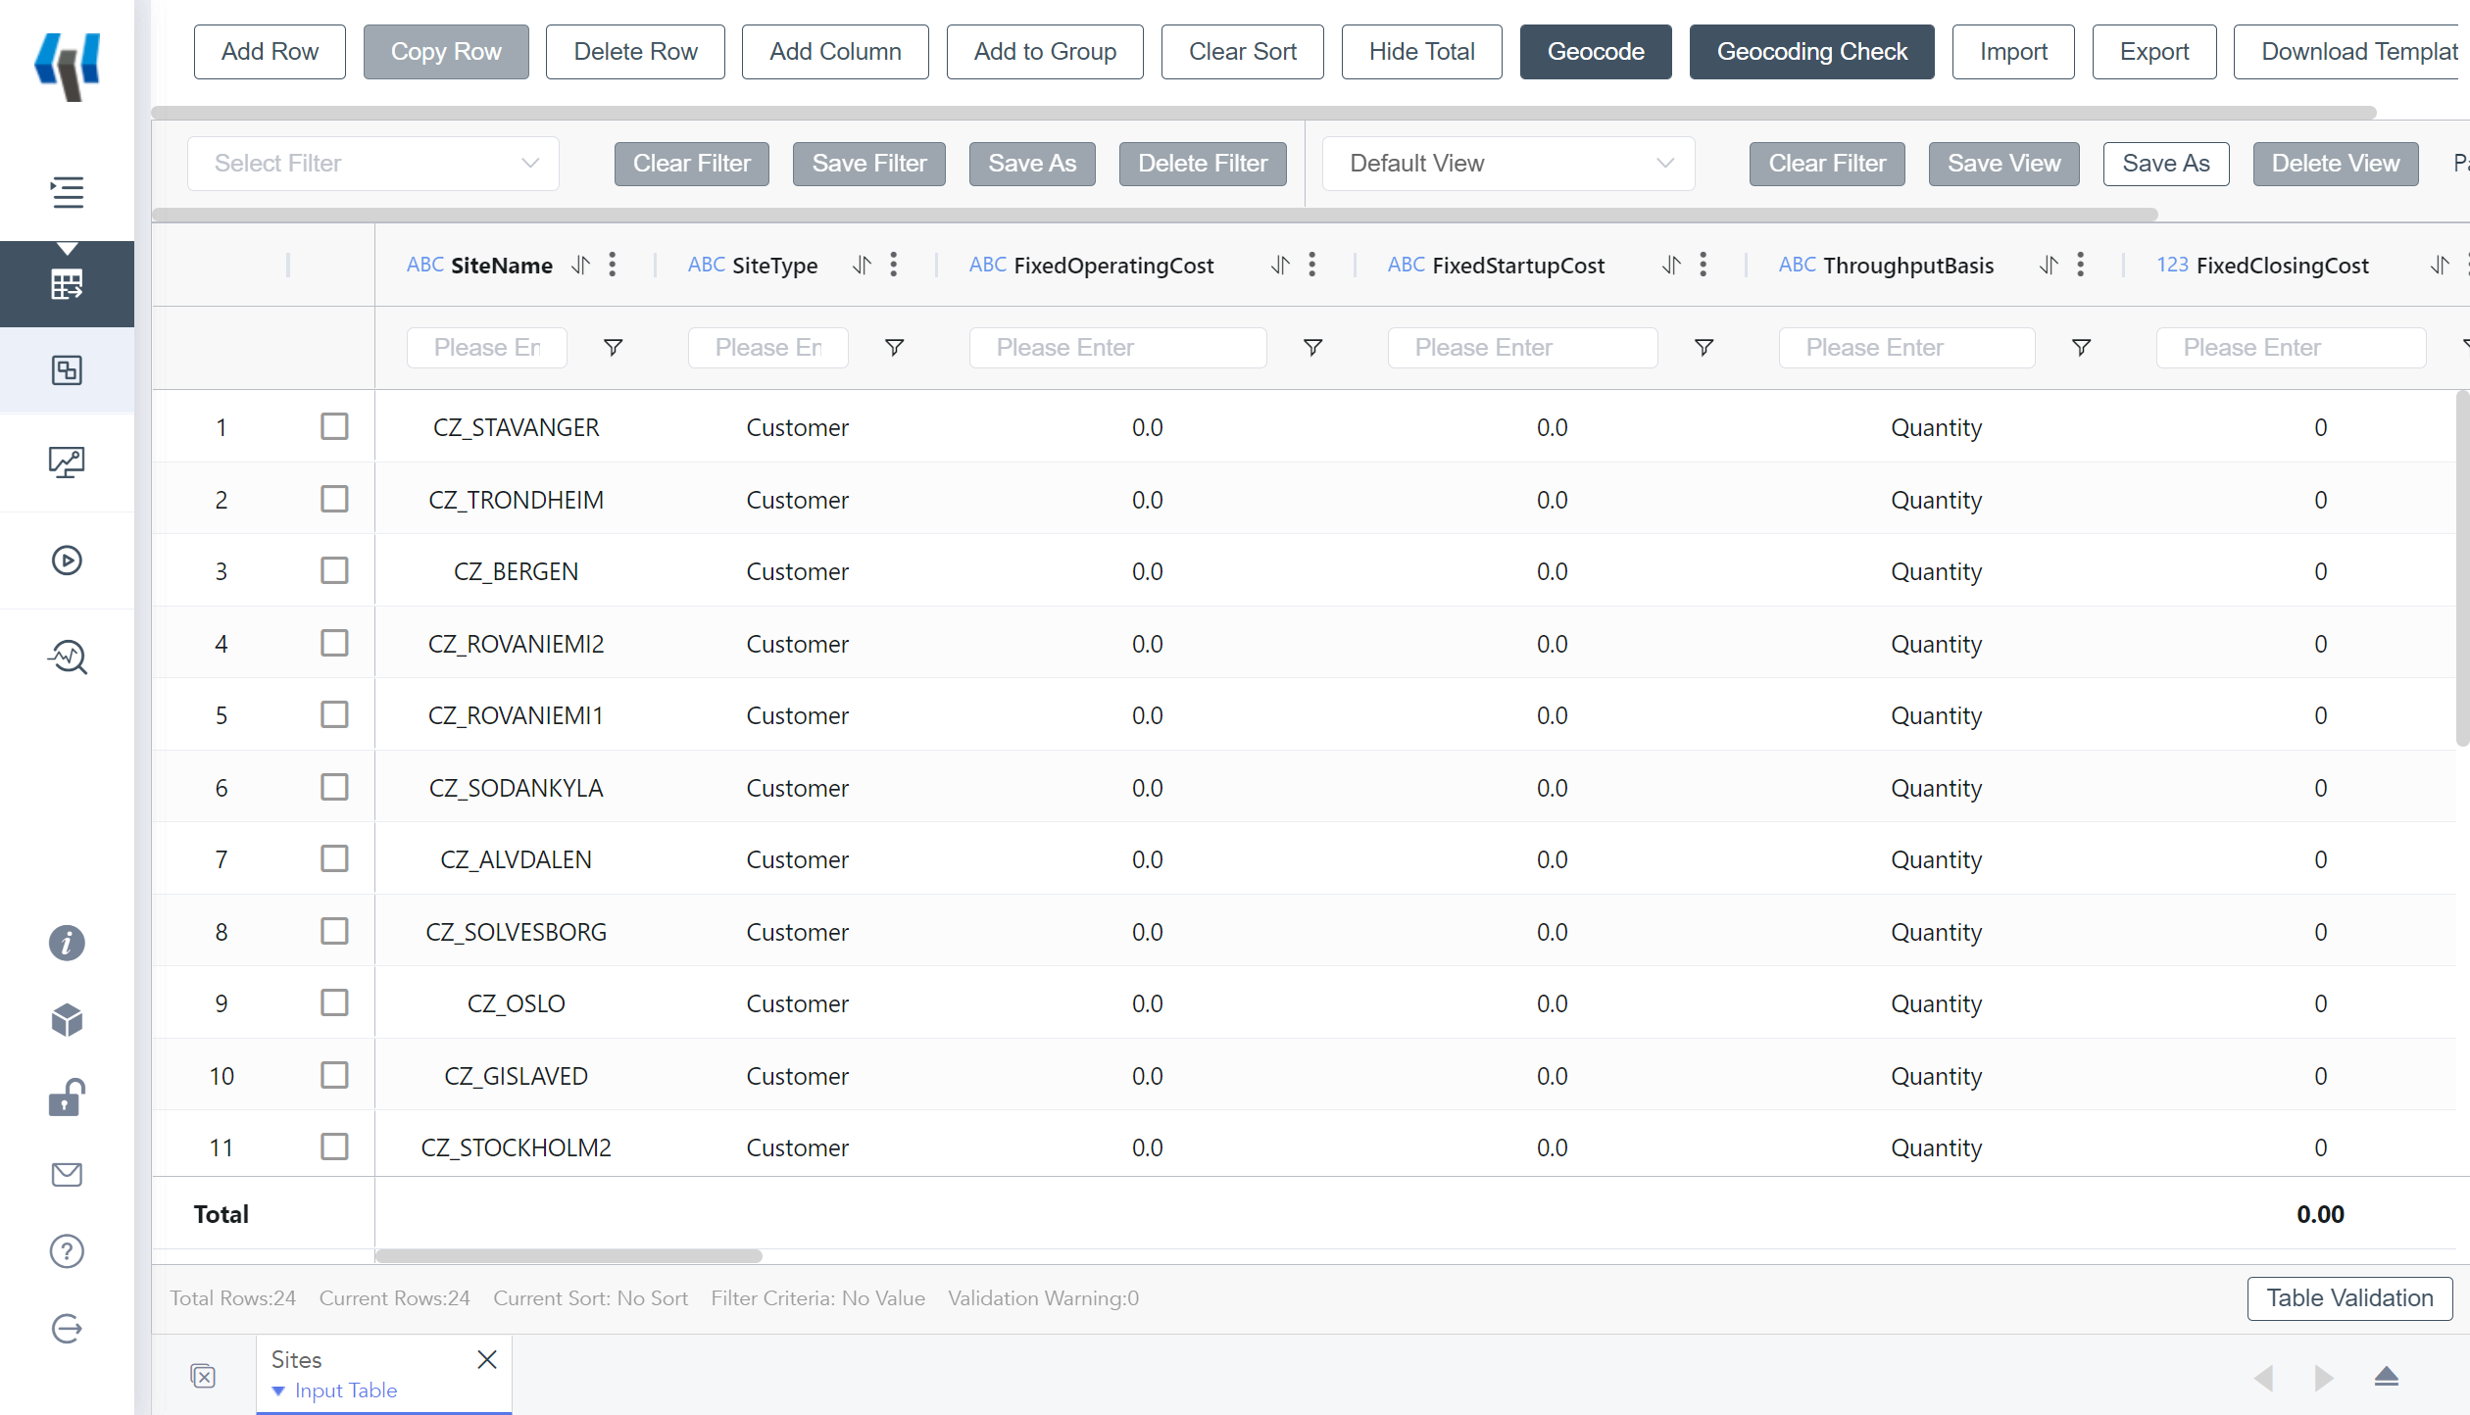Click the filter funnel for FixedOperatingCost
2470x1415 pixels.
(1313, 348)
